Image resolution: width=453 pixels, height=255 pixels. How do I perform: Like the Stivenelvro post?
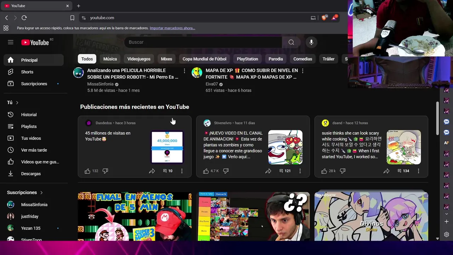point(206,171)
